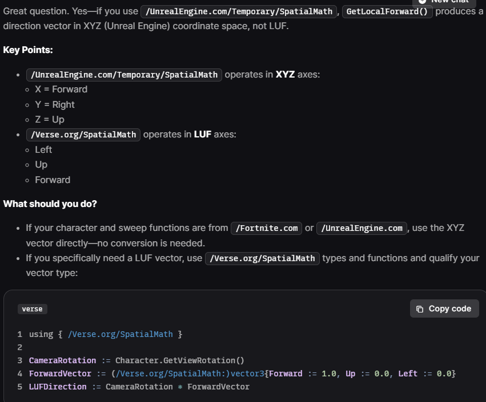486x402 pixels.
Task: Click the 'Up' sub-bullet under LUF axes
Action: (41, 165)
